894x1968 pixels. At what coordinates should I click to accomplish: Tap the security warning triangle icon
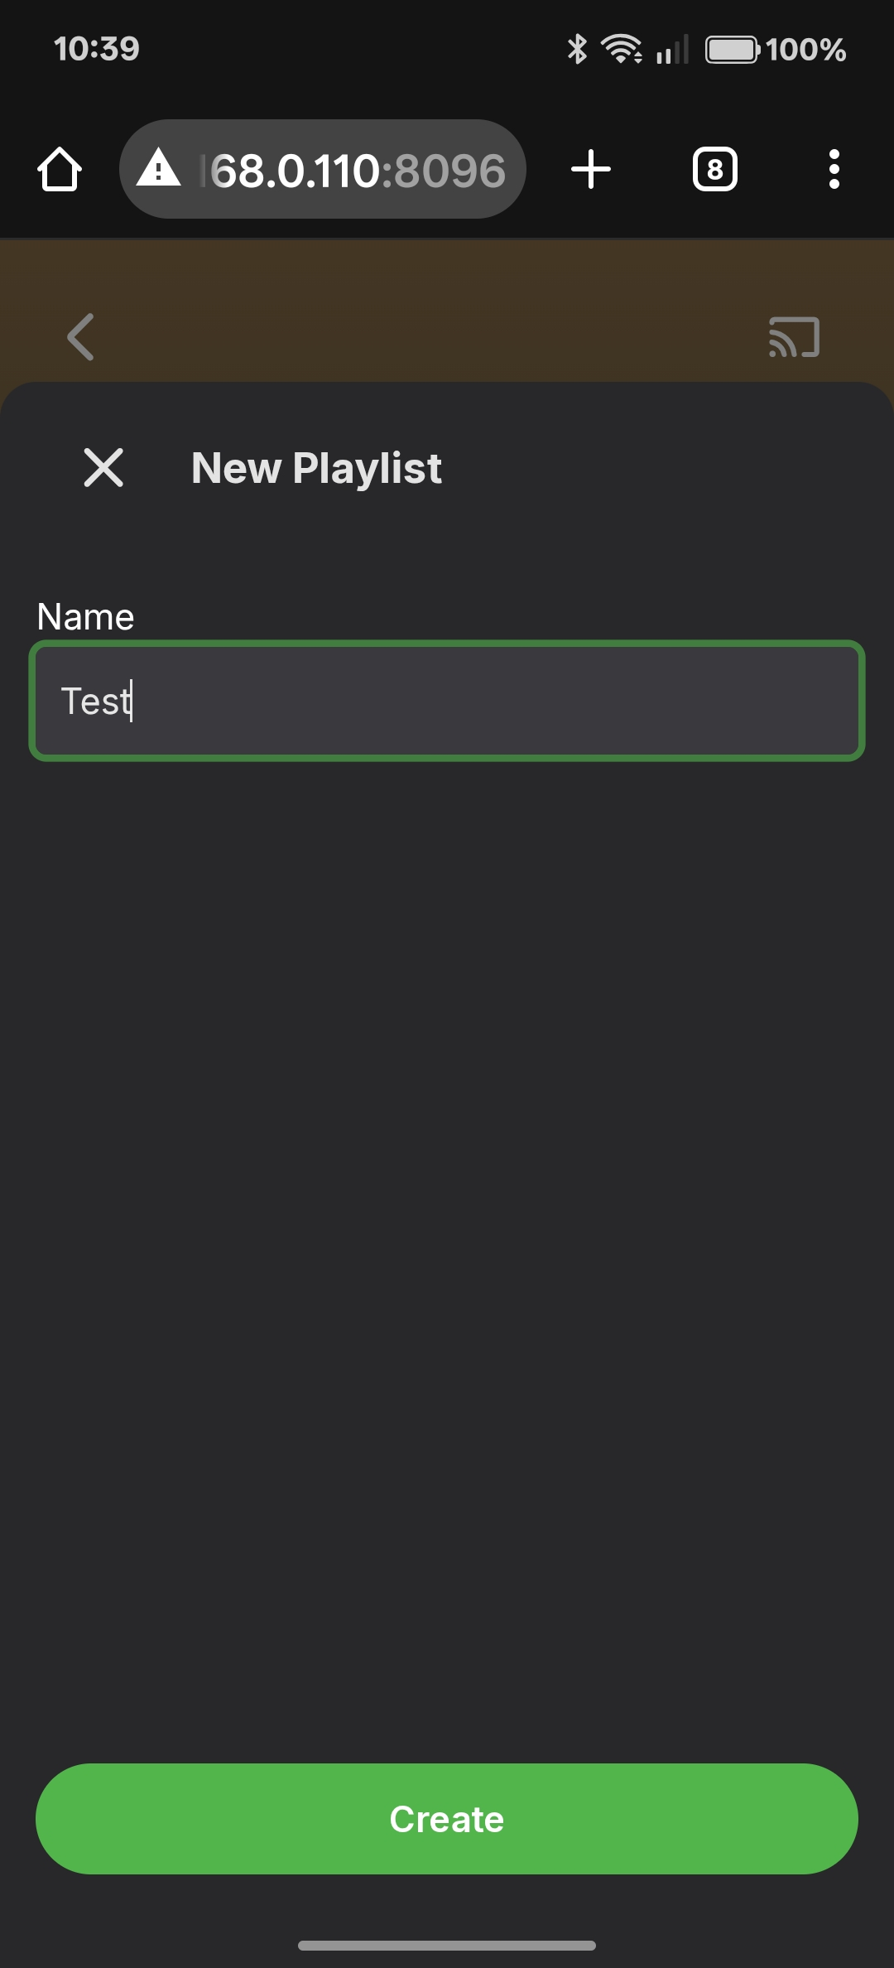coord(158,169)
